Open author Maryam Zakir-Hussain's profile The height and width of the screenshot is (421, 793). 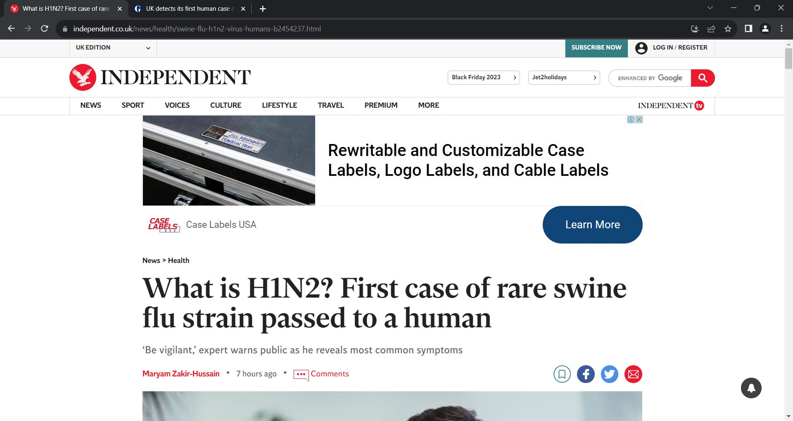180,374
